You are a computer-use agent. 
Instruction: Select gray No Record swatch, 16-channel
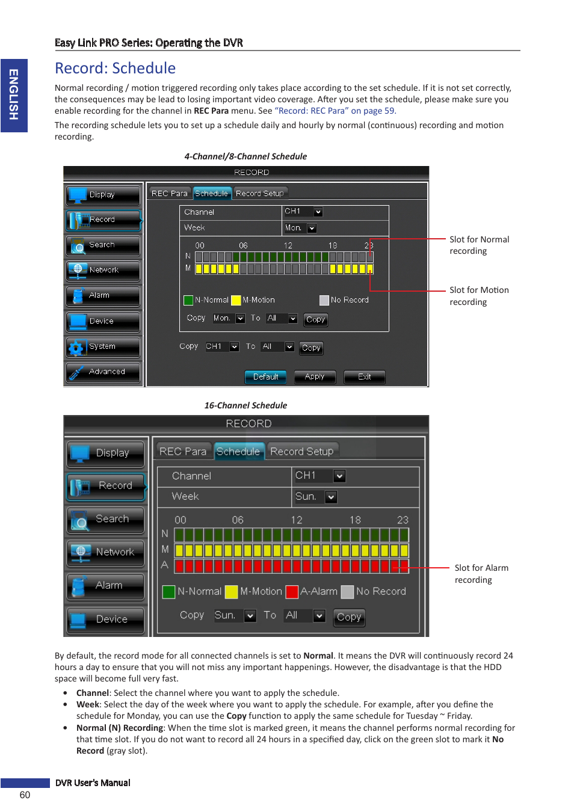tap(347, 592)
